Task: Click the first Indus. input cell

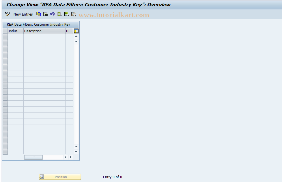Action: click(16, 37)
